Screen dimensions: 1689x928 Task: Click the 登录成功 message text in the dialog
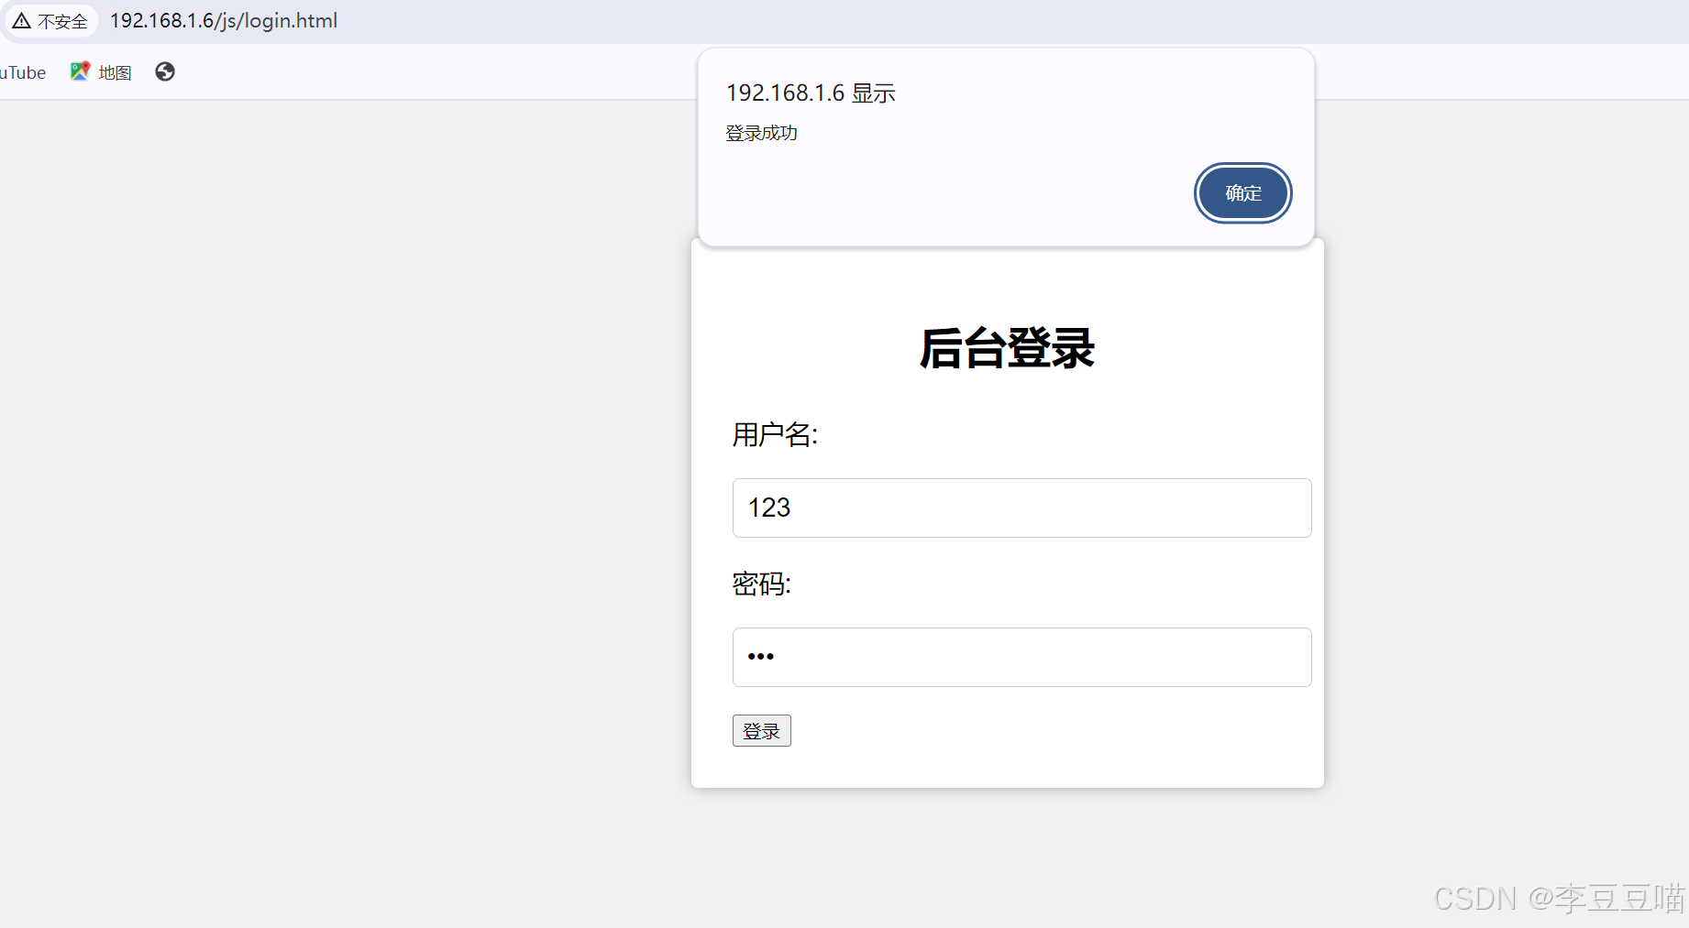coord(761,133)
